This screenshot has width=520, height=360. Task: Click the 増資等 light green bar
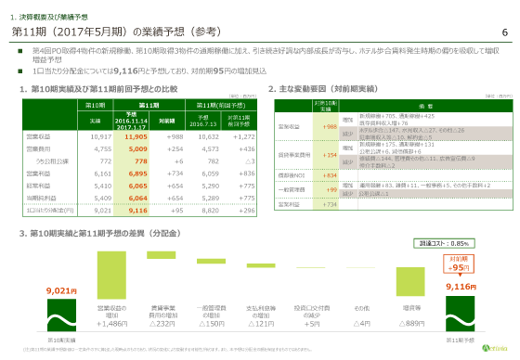(410, 281)
